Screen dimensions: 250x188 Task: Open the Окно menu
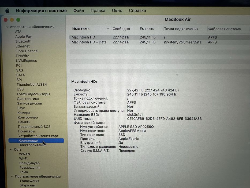(117, 10)
